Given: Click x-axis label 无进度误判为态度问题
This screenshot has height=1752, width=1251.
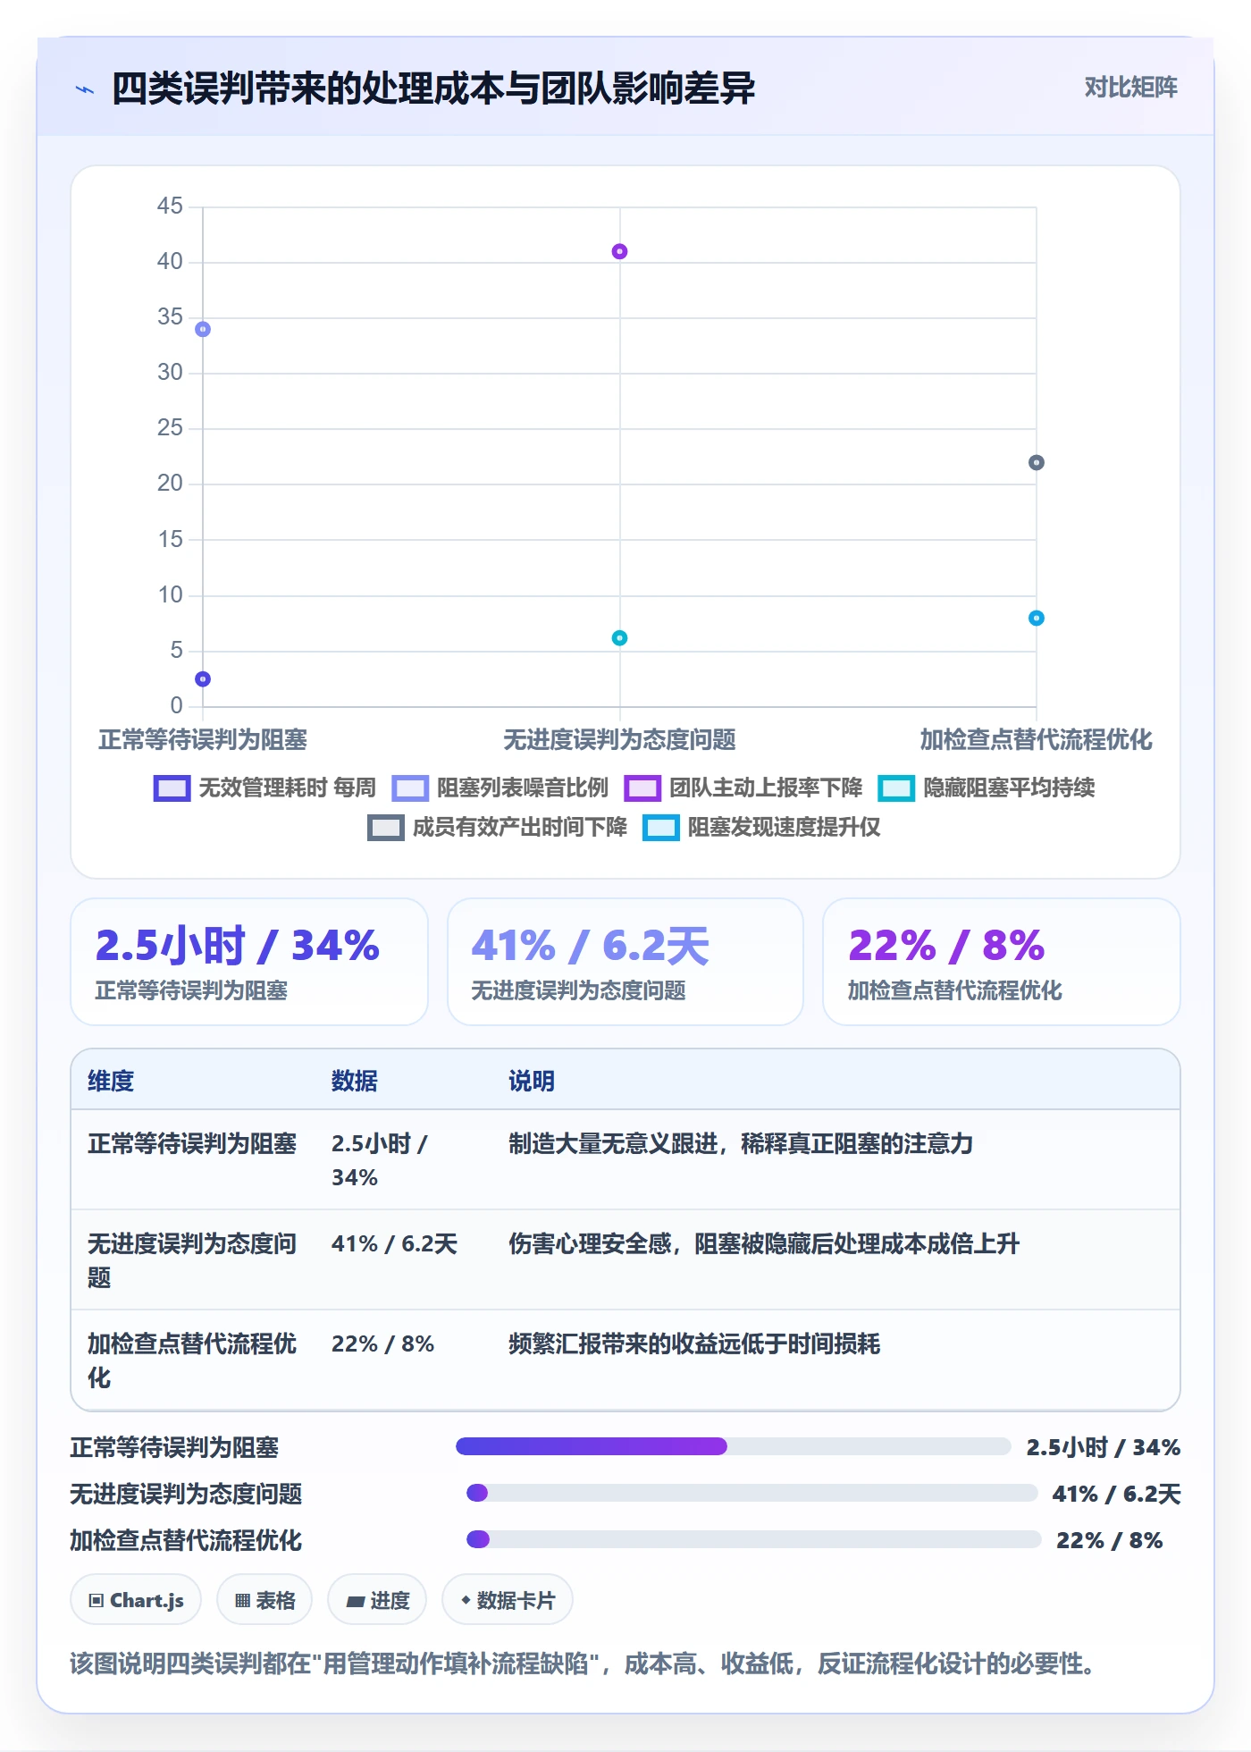Looking at the screenshot, I should [x=619, y=739].
